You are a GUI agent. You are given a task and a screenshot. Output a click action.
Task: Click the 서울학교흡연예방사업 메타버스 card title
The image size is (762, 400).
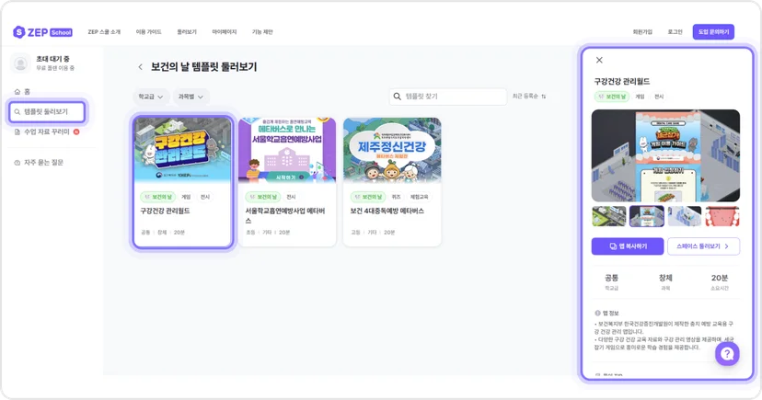(x=285, y=215)
